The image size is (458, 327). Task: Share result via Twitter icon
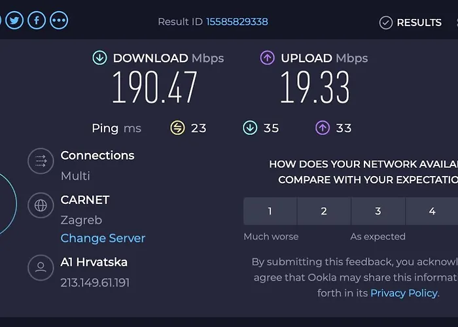point(14,20)
